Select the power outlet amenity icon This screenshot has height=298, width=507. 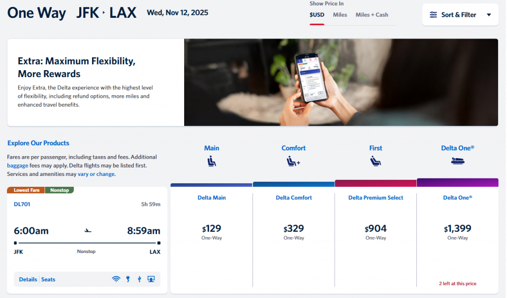(x=128, y=279)
